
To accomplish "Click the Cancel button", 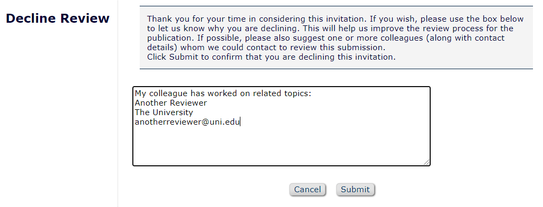I will [x=307, y=190].
